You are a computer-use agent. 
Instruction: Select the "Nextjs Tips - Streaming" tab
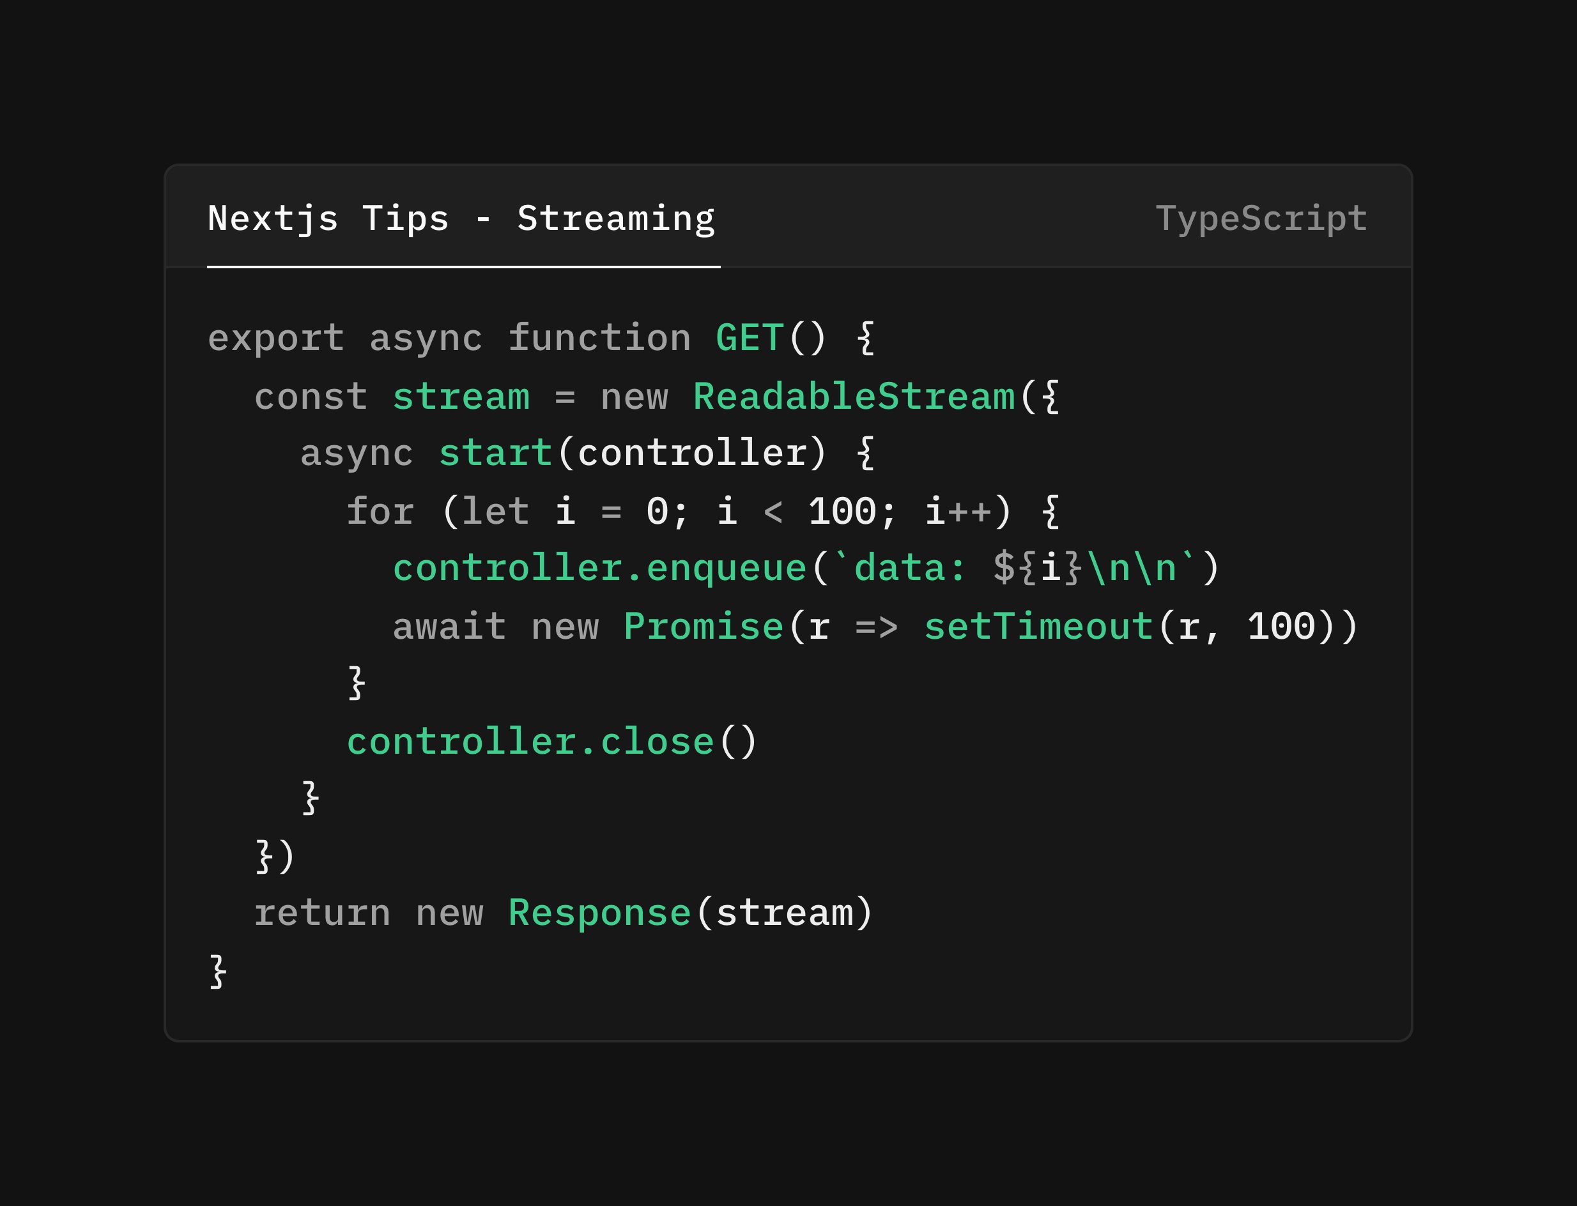[461, 218]
